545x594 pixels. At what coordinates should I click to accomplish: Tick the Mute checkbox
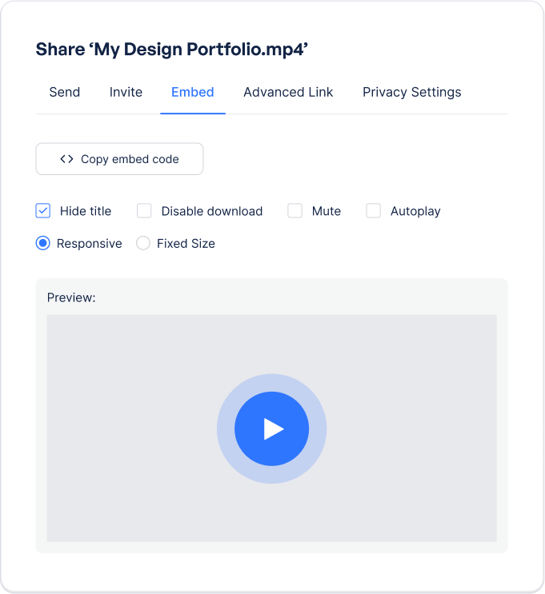click(295, 211)
